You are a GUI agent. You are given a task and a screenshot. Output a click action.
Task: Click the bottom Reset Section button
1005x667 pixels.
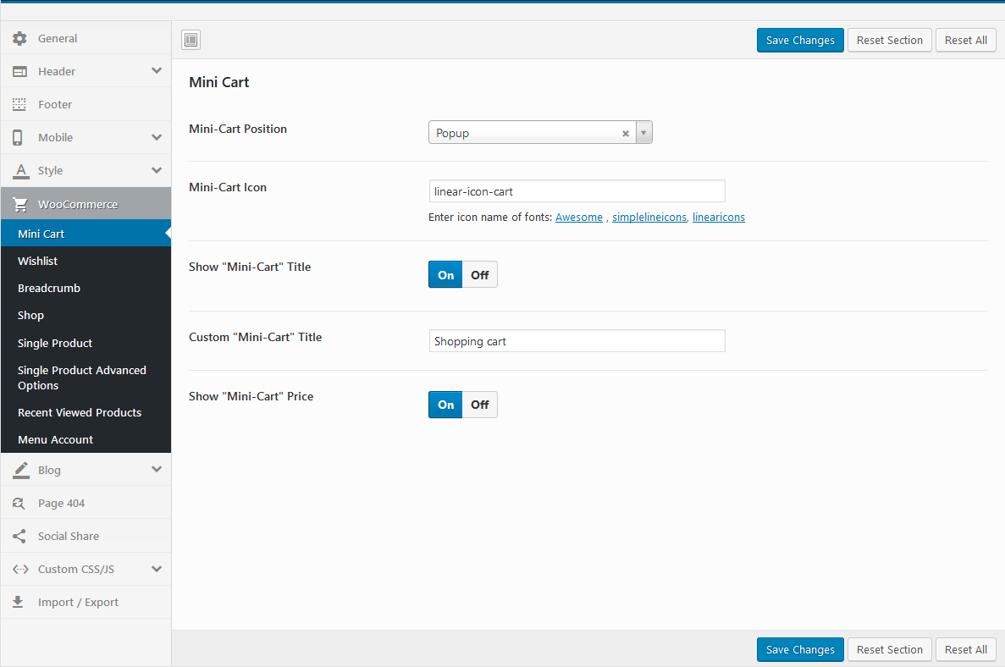[x=890, y=650]
